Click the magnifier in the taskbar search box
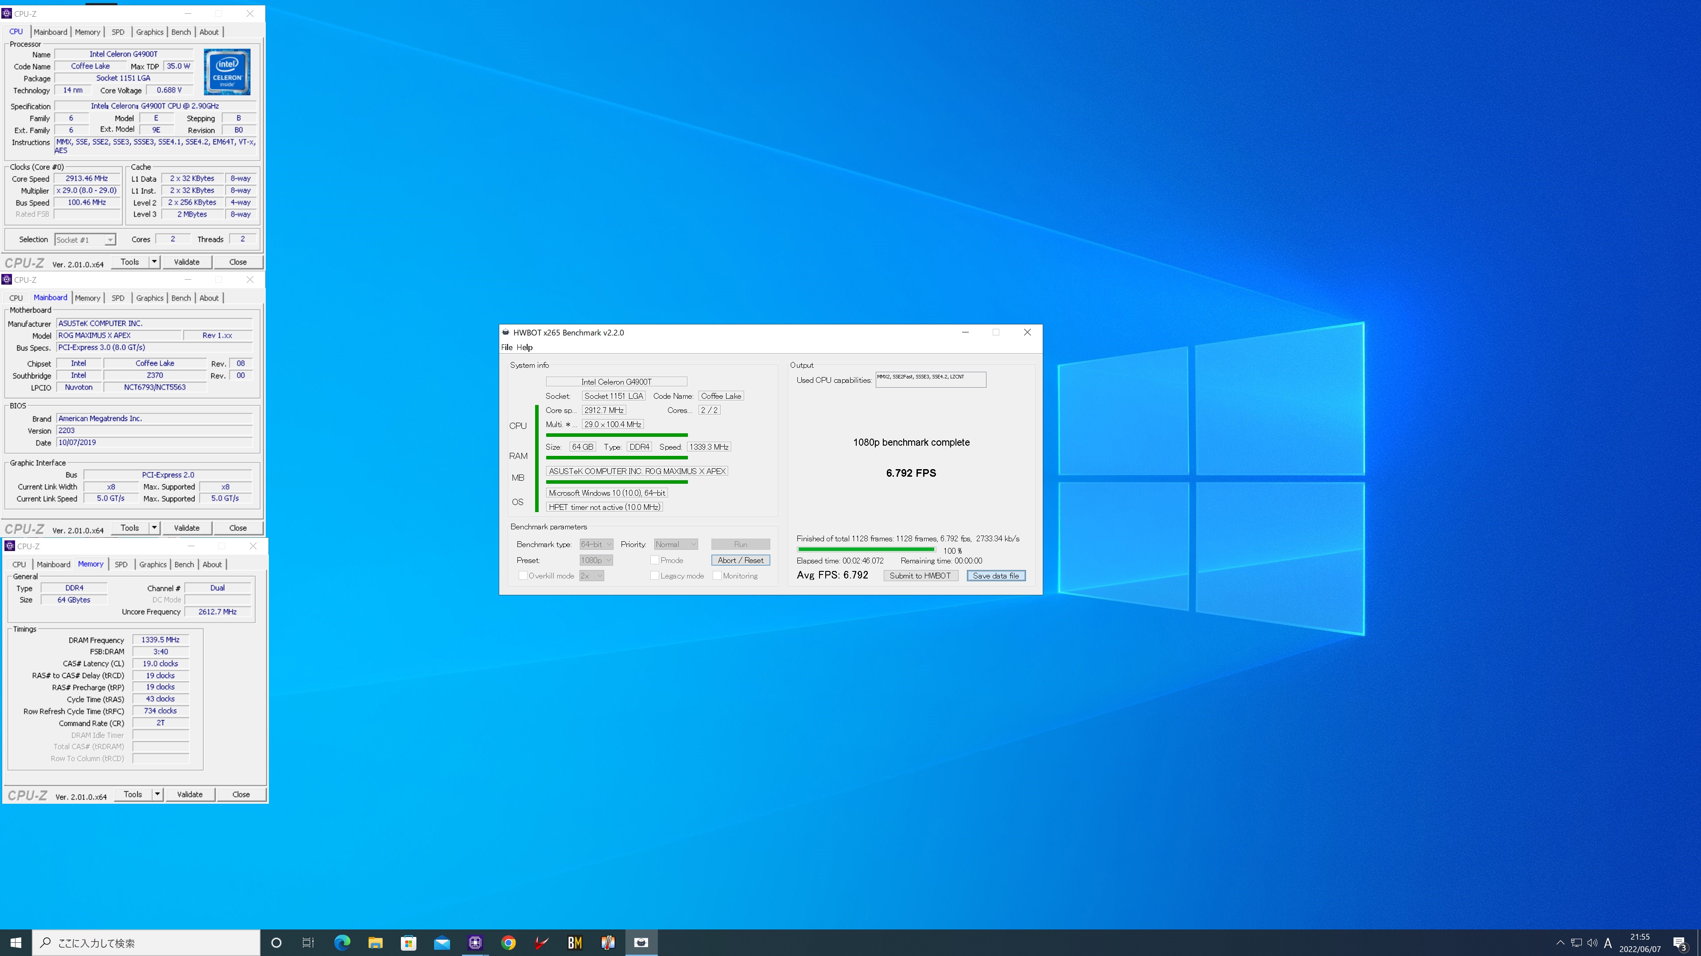This screenshot has width=1701, height=956. pyautogui.click(x=46, y=943)
